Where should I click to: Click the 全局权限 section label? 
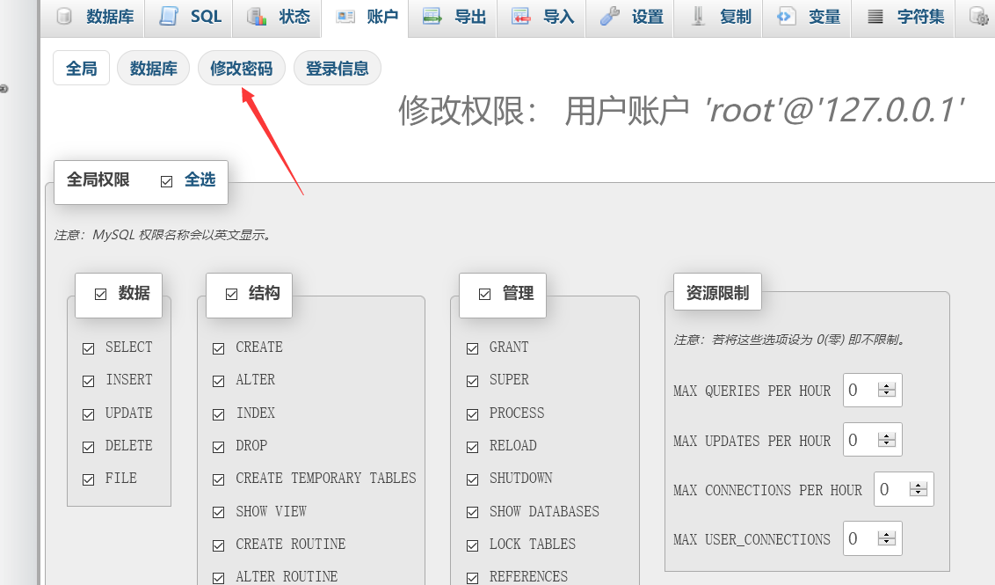(x=98, y=179)
